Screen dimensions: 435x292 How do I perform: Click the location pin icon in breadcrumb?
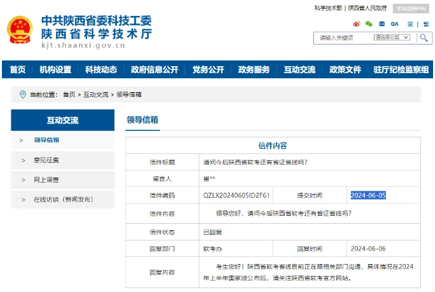pos(23,95)
